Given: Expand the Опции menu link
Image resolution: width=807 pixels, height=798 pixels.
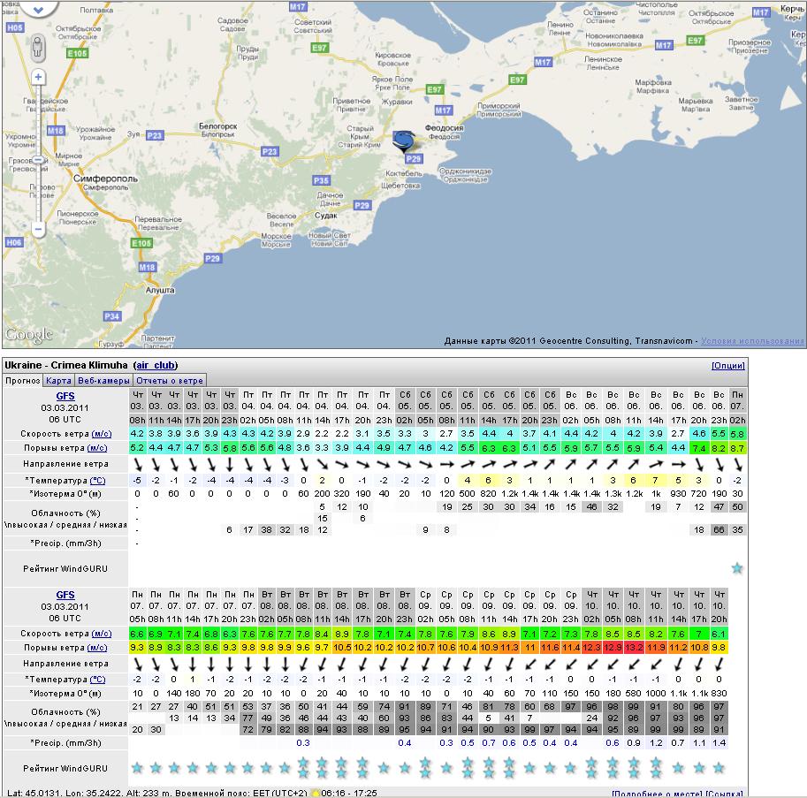Looking at the screenshot, I should click(727, 366).
